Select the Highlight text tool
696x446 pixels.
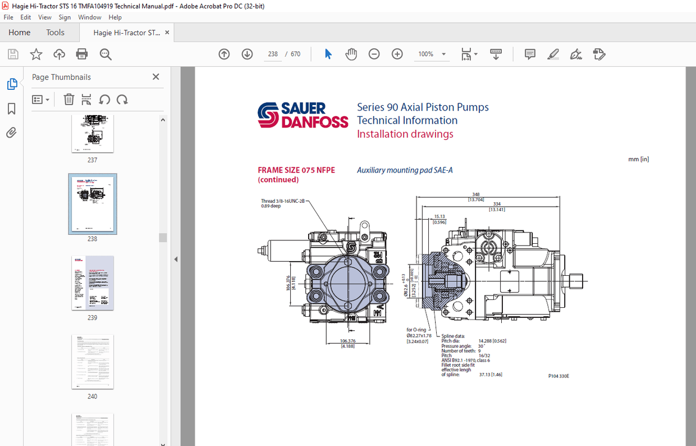553,54
